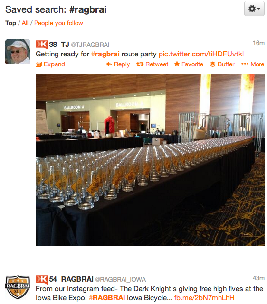Click the Klout icon beside RAGBRAI's score
The height and width of the screenshot is (304, 267).
coord(41,279)
